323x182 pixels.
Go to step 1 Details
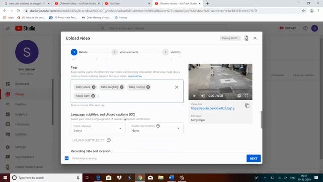(x=79, y=52)
